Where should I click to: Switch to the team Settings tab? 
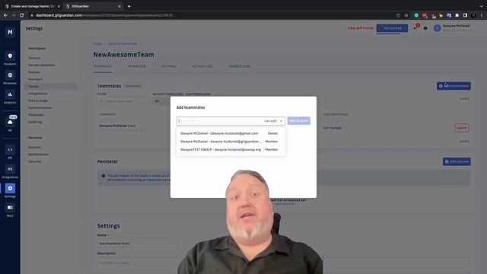(x=169, y=66)
